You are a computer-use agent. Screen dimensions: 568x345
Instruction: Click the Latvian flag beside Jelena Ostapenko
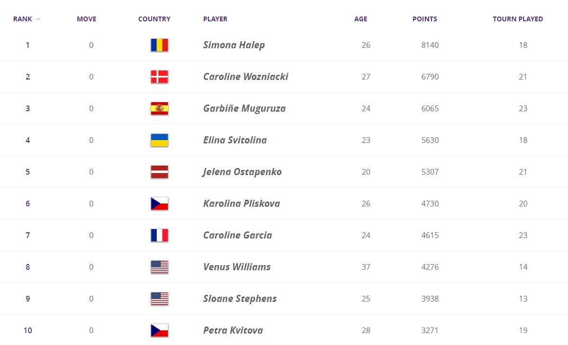[x=159, y=172]
